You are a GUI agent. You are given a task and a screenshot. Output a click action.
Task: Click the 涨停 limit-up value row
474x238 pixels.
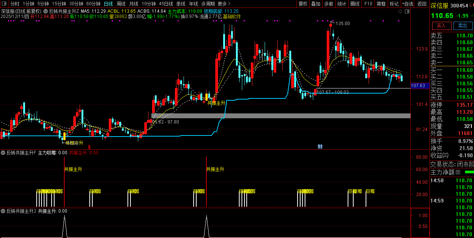tap(452, 105)
